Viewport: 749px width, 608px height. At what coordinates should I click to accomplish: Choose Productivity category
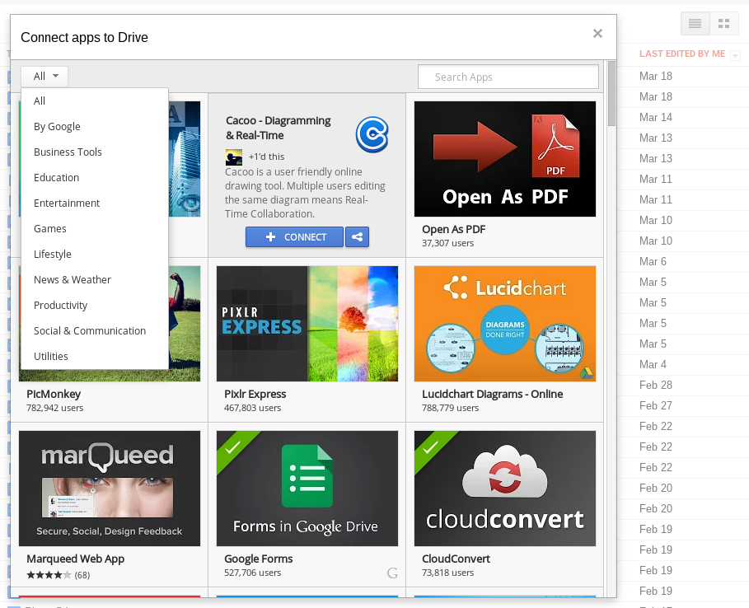[x=95, y=305]
